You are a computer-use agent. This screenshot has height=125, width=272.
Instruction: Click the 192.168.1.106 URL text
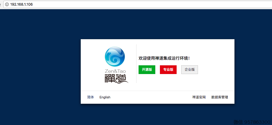[21, 4]
